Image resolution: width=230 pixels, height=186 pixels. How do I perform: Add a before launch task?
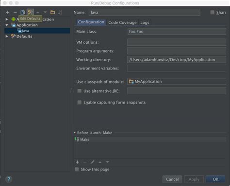point(78,162)
